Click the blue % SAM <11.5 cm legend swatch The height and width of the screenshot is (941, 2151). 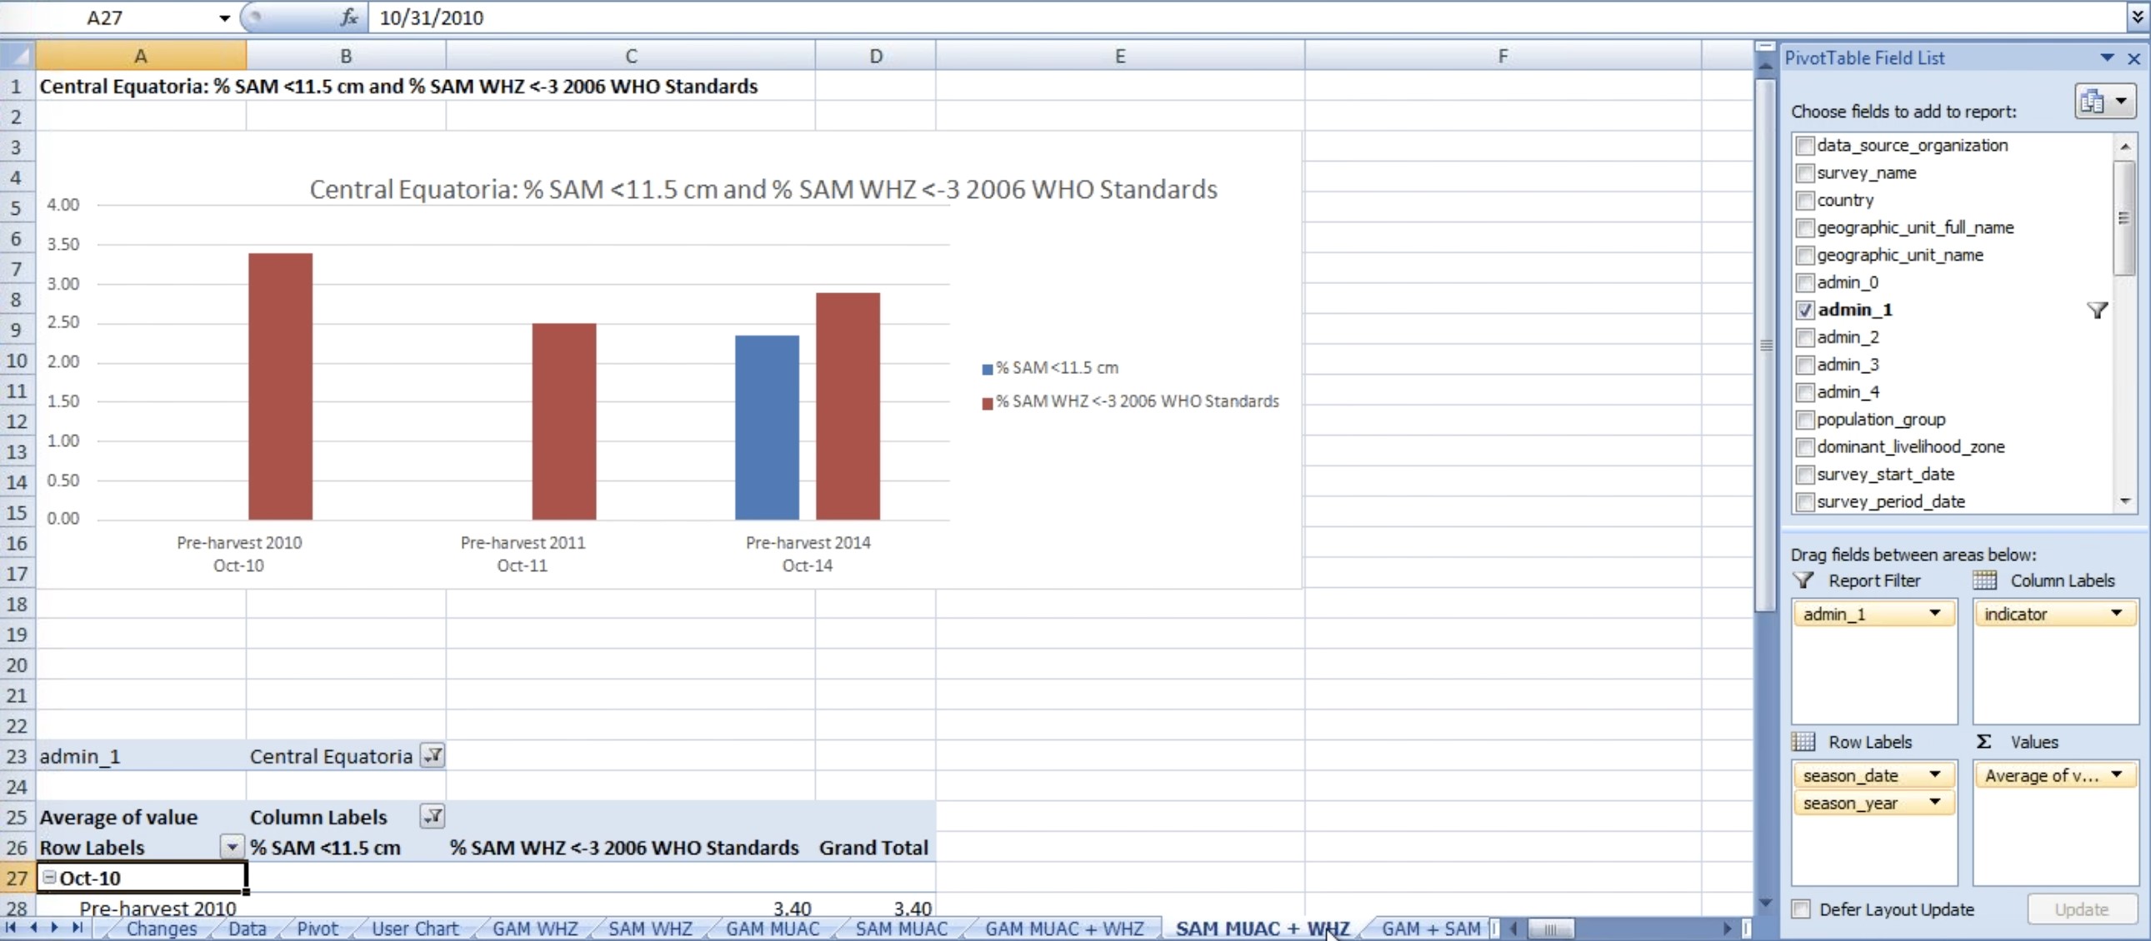(987, 369)
